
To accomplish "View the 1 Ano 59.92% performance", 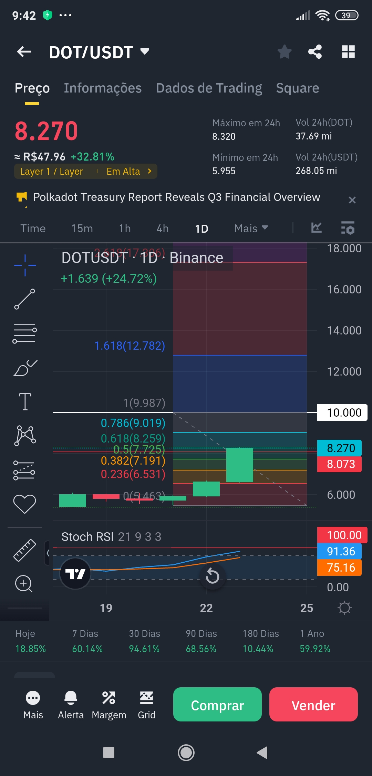I will [315, 641].
